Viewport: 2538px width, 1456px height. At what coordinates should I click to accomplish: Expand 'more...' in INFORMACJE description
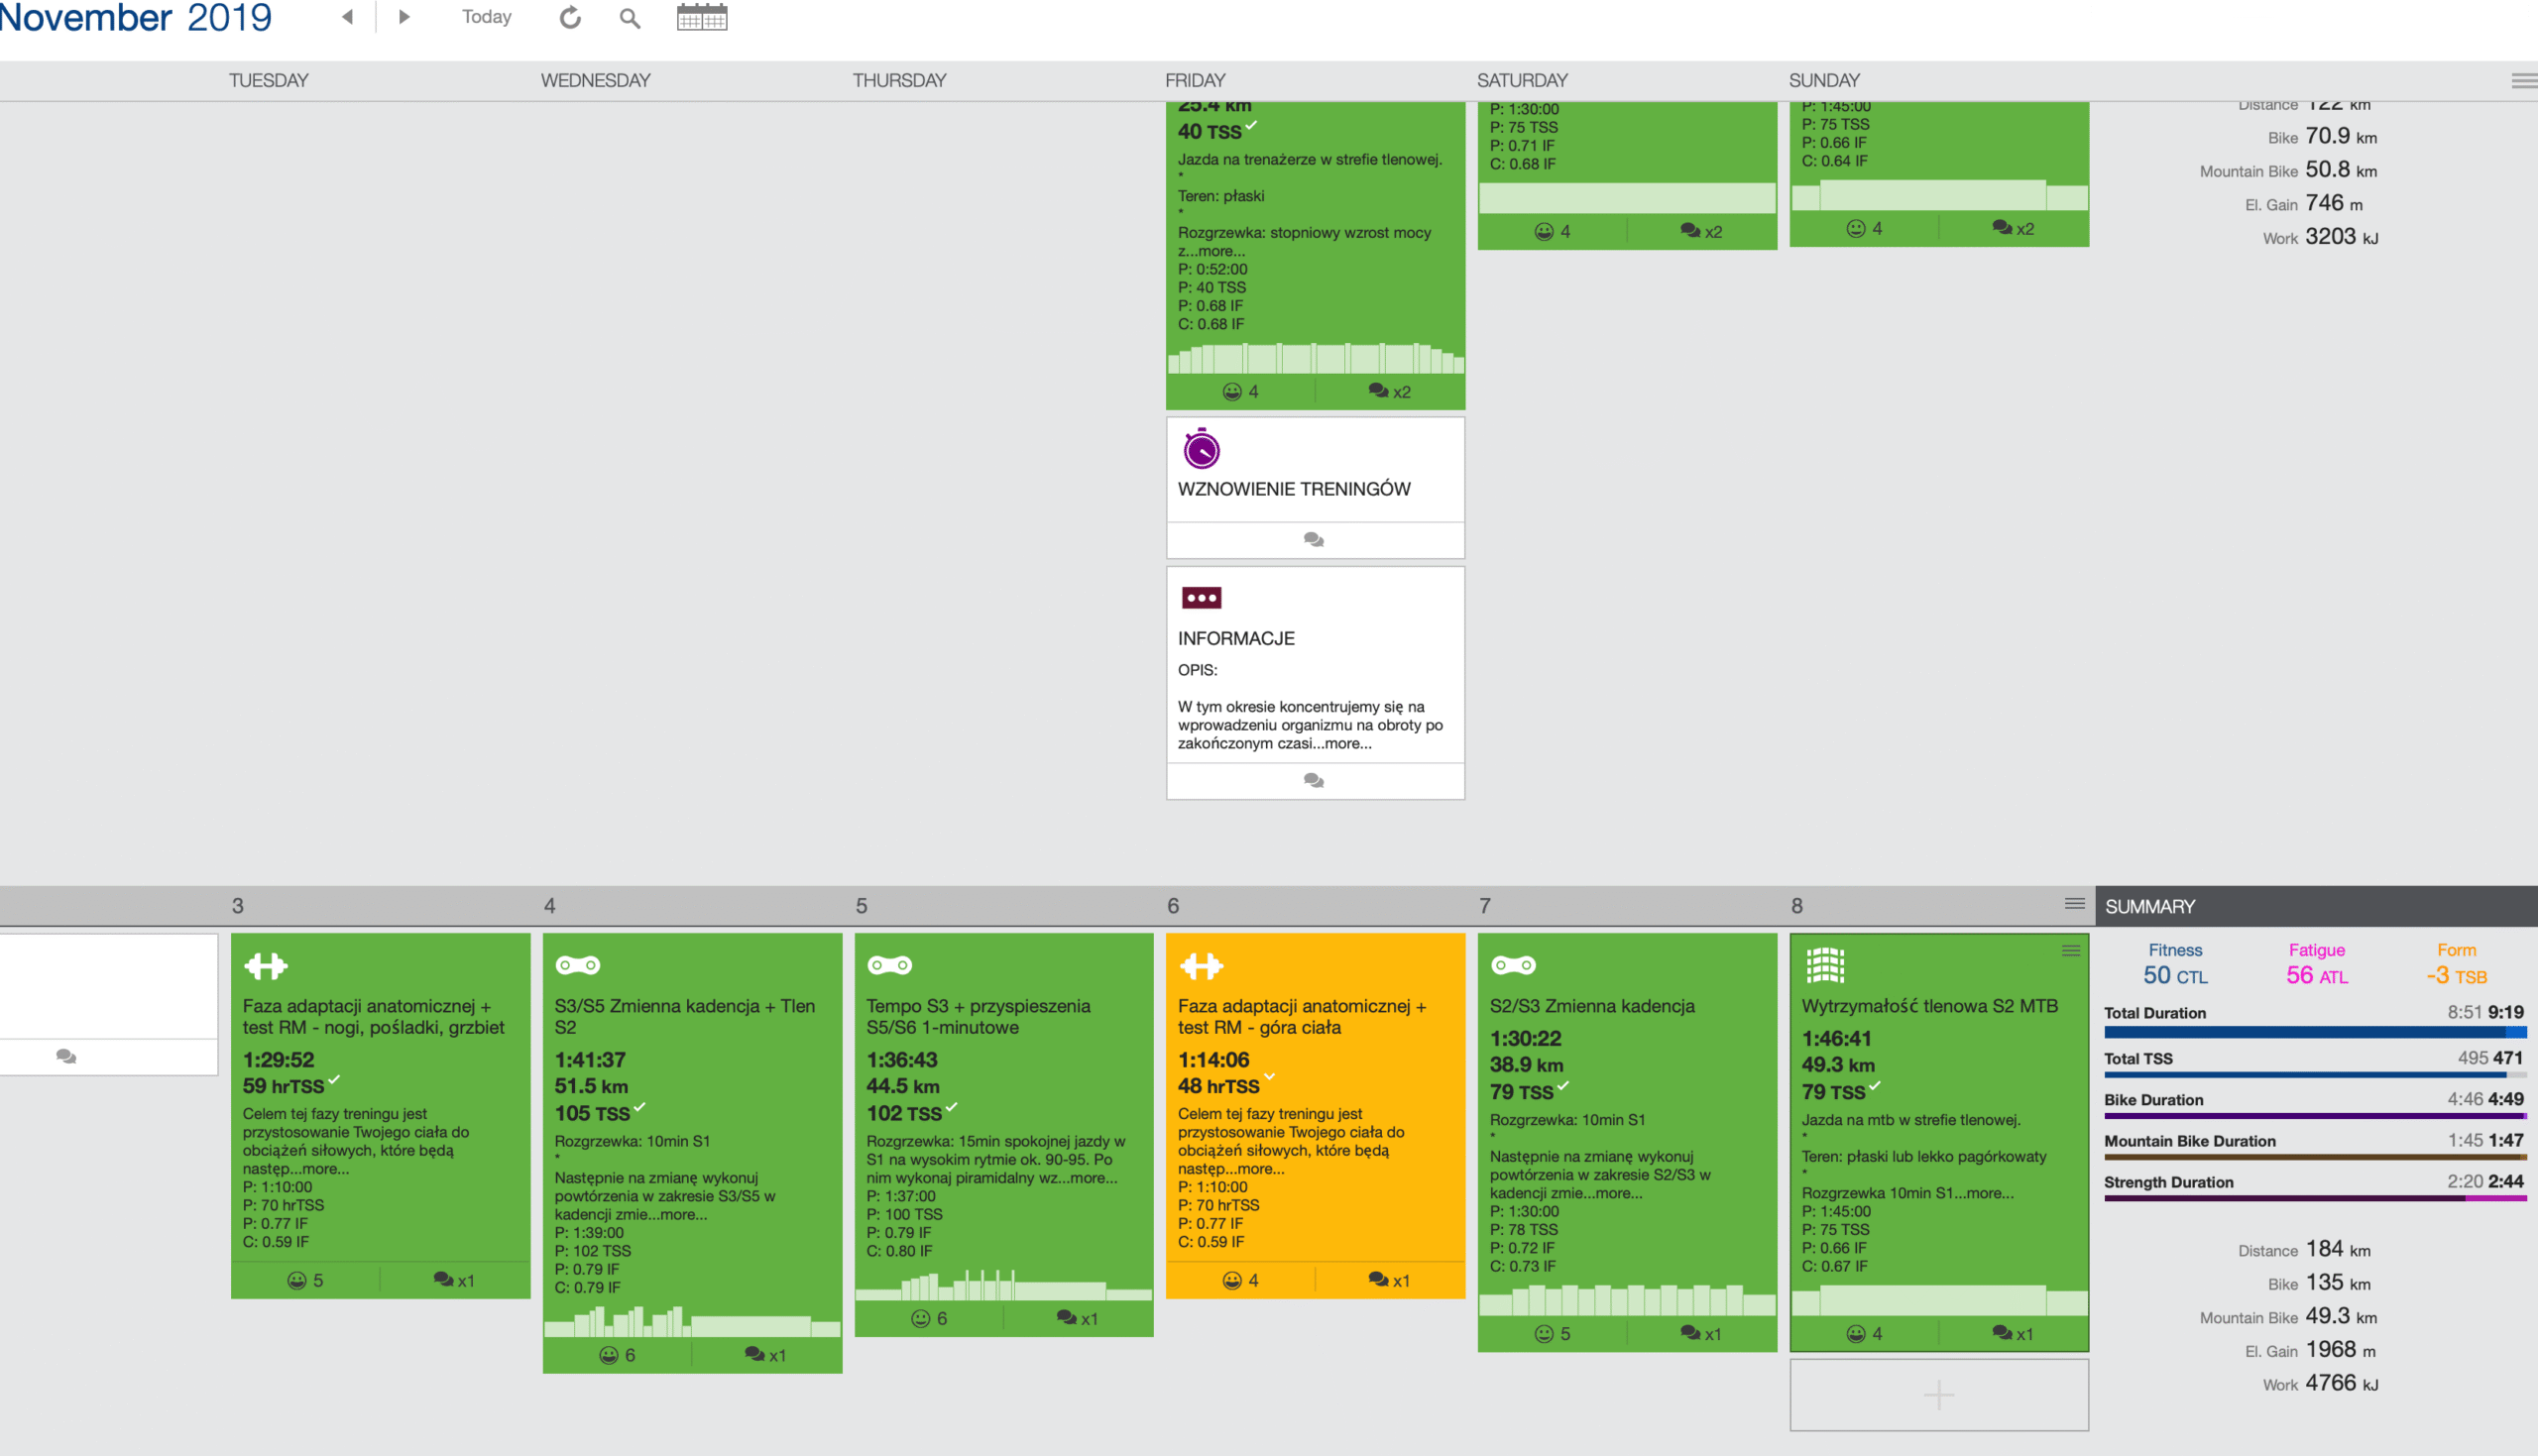pyautogui.click(x=1347, y=743)
